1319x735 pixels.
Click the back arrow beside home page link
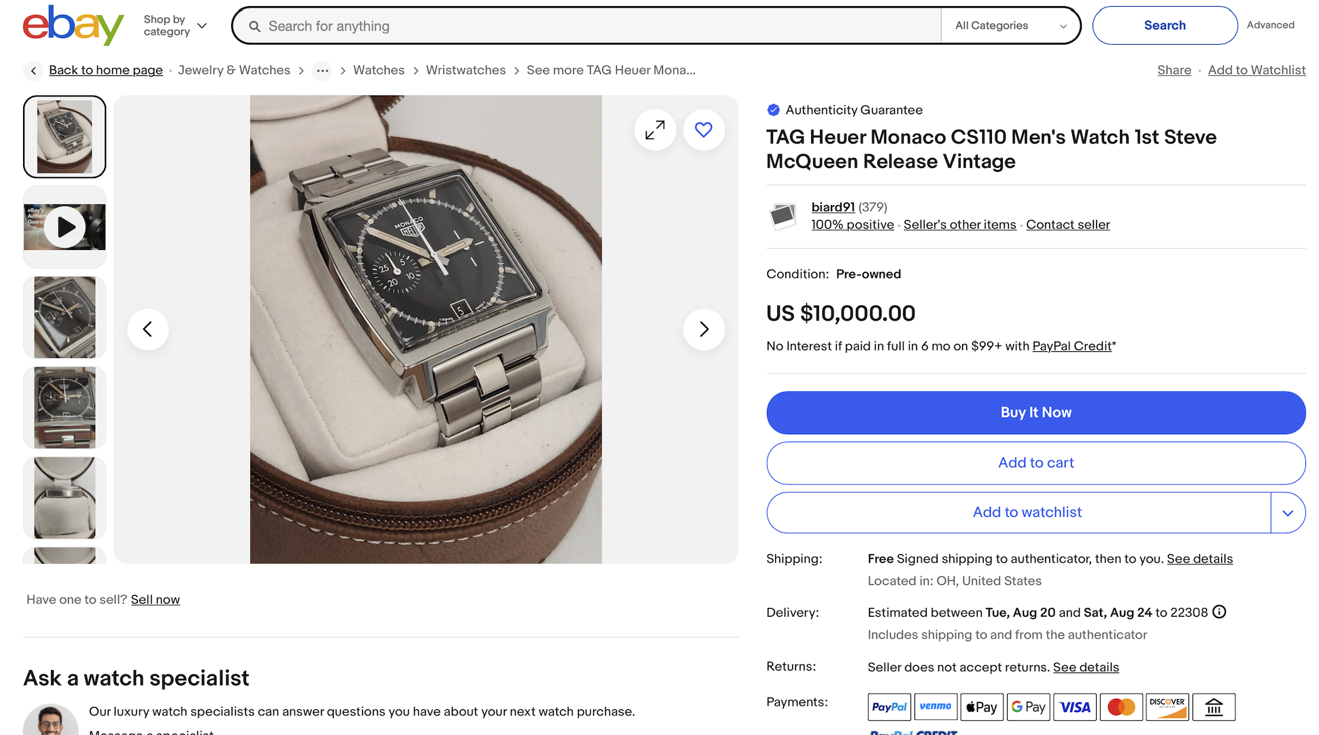(33, 71)
